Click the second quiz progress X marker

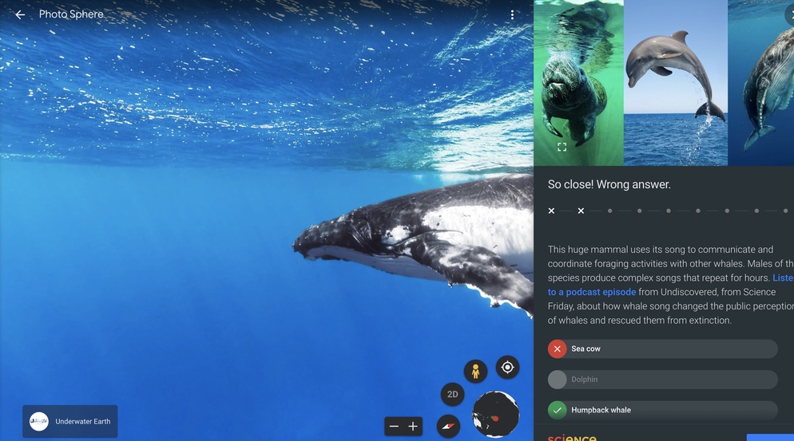[581, 211]
